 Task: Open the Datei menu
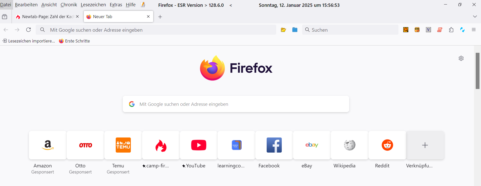click(x=6, y=5)
